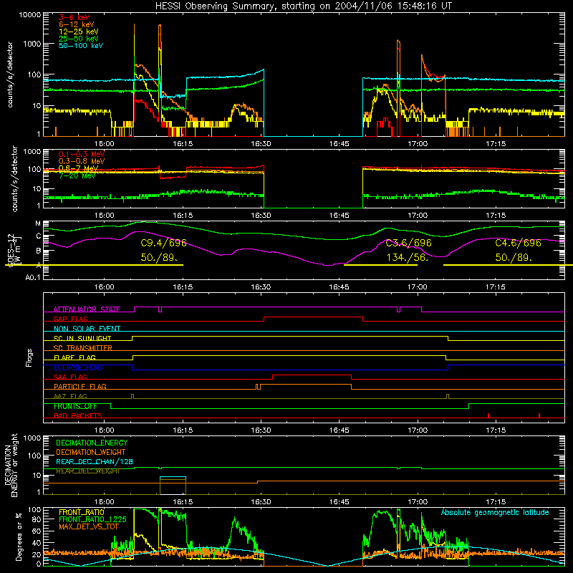Viewport: 573px width, 573px height.
Task: Click the Degrees or % axis title
Action: pos(19,536)
